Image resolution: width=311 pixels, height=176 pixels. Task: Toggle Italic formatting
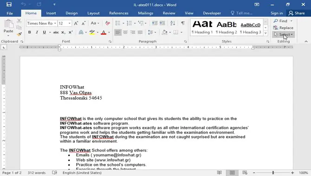(37, 32)
